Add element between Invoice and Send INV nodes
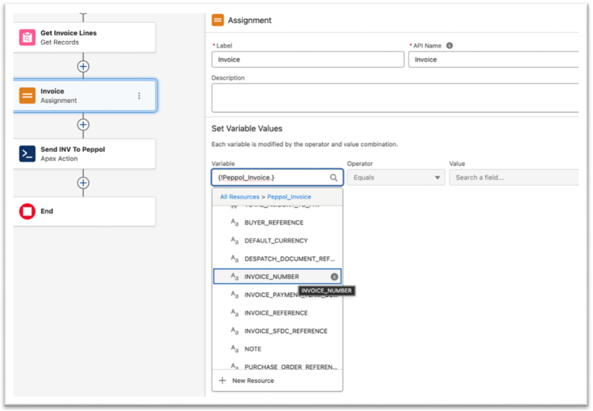Screen dimensions: 593x411 pyautogui.click(x=83, y=125)
